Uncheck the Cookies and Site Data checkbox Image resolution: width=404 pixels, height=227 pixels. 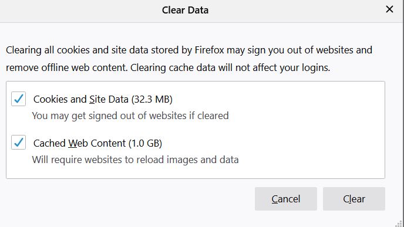18,99
